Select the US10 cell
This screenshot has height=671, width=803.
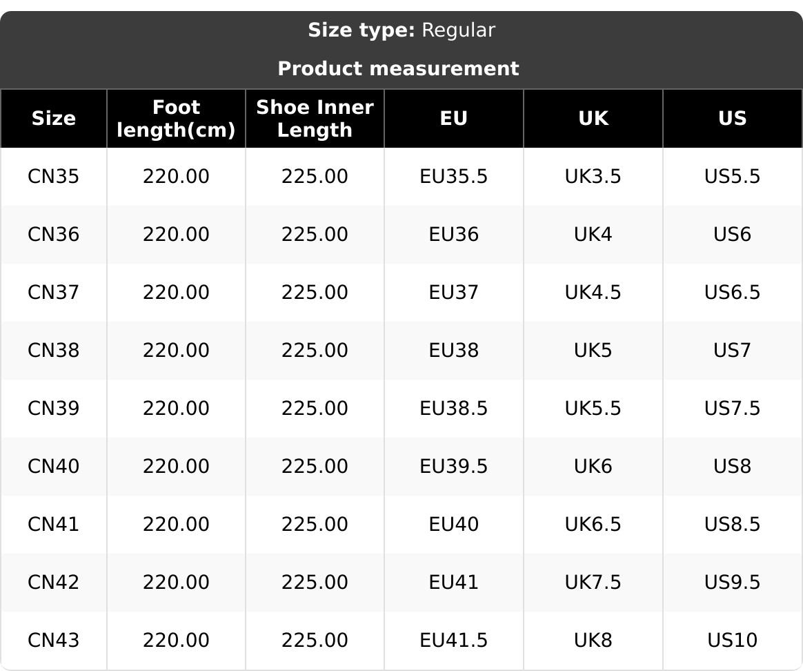[x=732, y=641]
